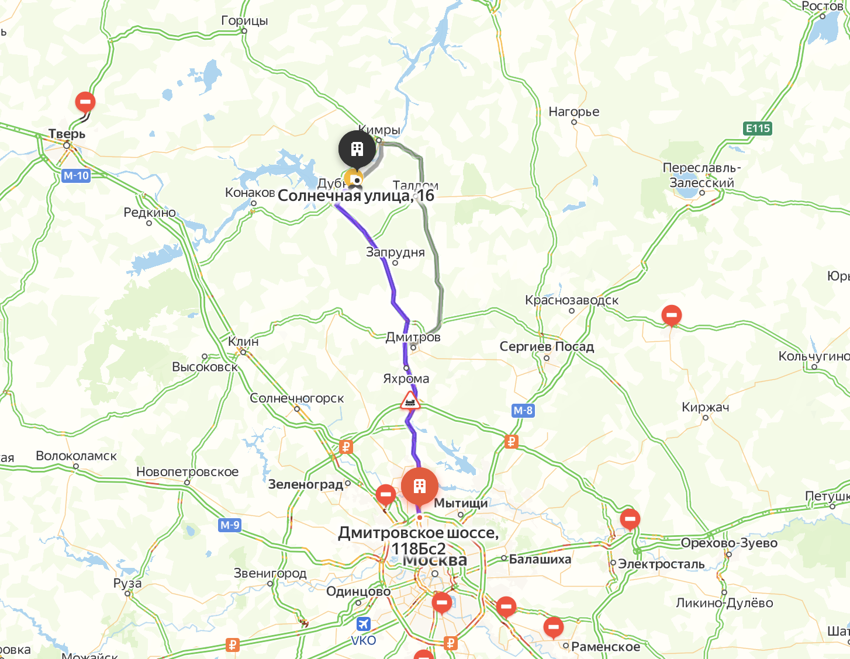Click the triangular warning sign below Яхрома
The height and width of the screenshot is (659, 850).
pyautogui.click(x=410, y=401)
